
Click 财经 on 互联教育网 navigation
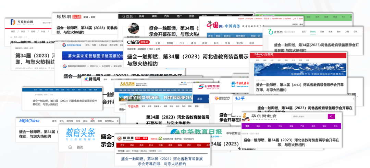tap(33, 31)
